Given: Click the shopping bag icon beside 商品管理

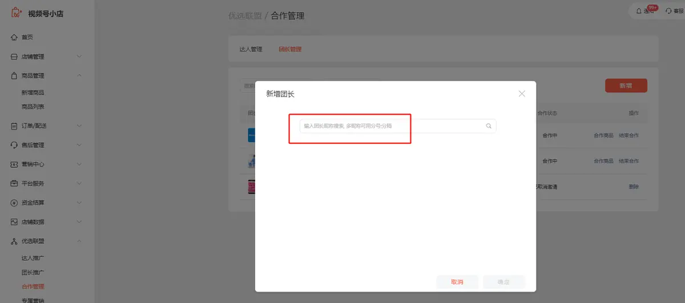Looking at the screenshot, I should pyautogui.click(x=14, y=75).
